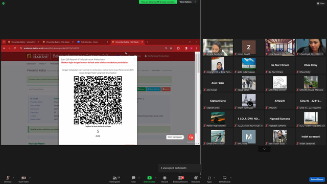Expand the Reactions options arrow
Viewport: 327px width, 184px height.
(x=200, y=178)
